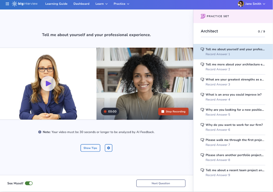This screenshot has width=273, height=192.
Task: Expand the Learn dropdown menu
Action: tap(102, 4)
